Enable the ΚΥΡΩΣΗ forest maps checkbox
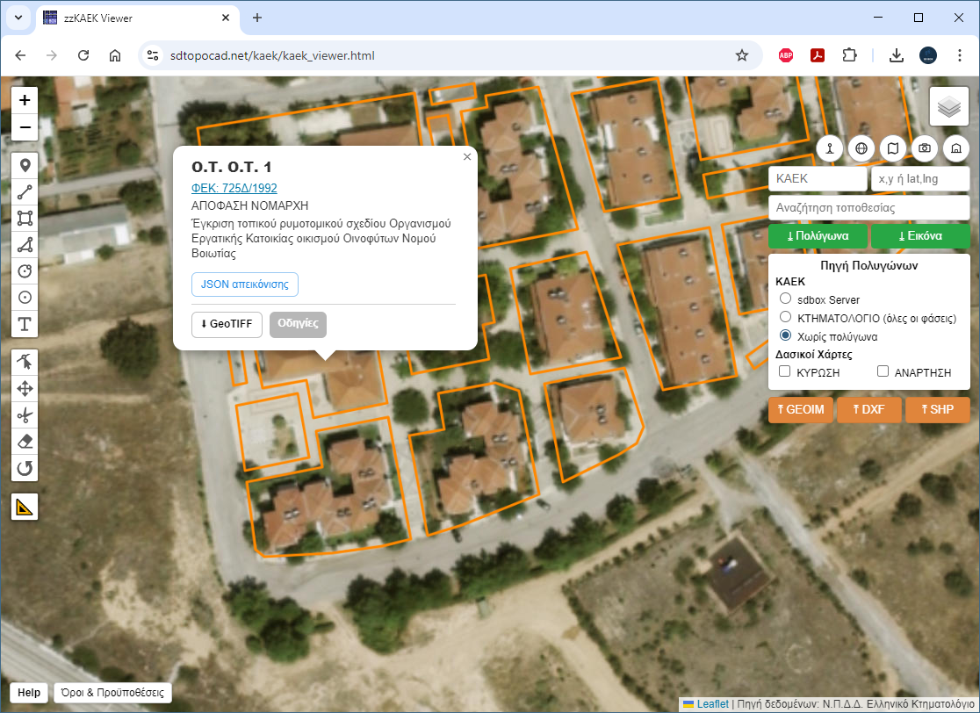This screenshot has height=713, width=980. tap(784, 371)
